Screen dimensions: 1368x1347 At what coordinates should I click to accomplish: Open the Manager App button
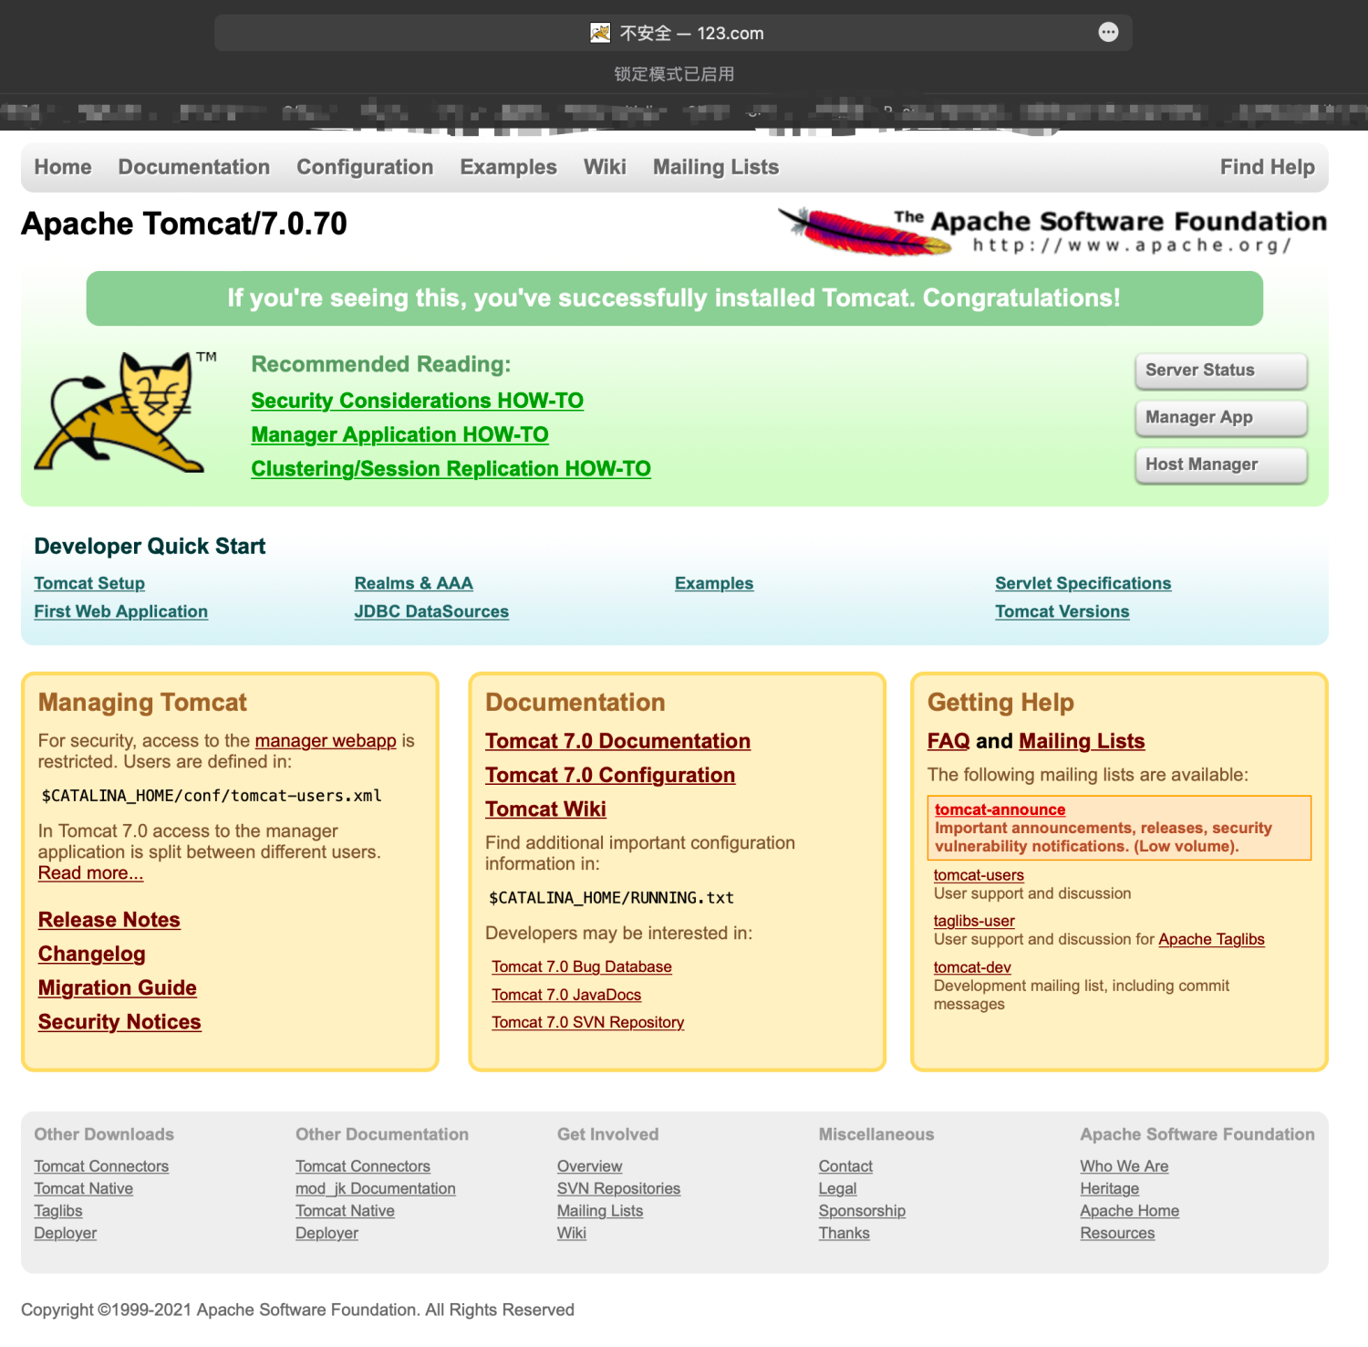pyautogui.click(x=1220, y=418)
